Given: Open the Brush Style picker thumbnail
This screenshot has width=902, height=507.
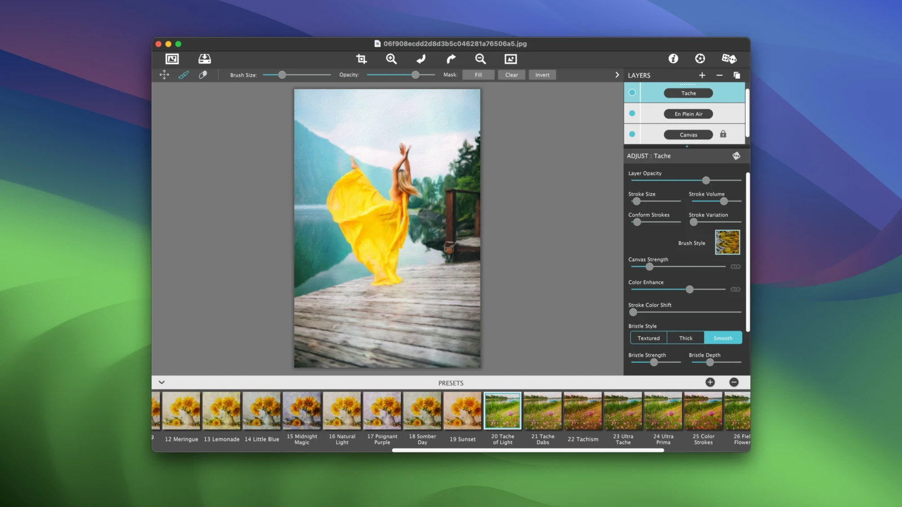Looking at the screenshot, I should pos(727,242).
